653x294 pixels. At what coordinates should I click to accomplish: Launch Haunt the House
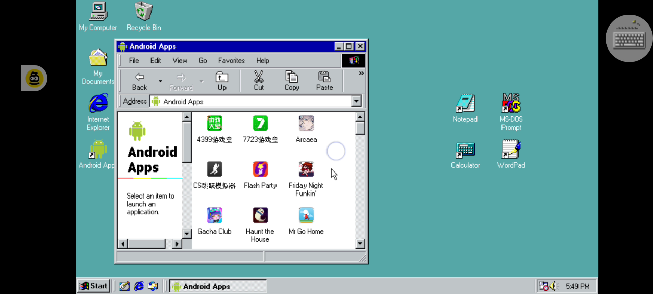click(260, 215)
